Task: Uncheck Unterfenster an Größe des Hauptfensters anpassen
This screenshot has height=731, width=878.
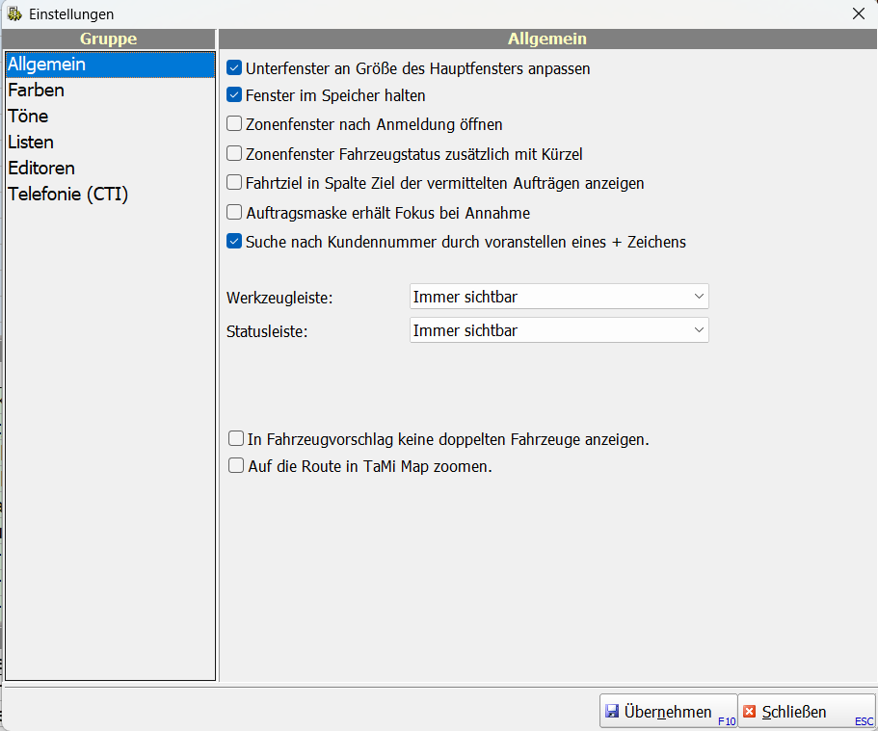Action: (x=234, y=68)
